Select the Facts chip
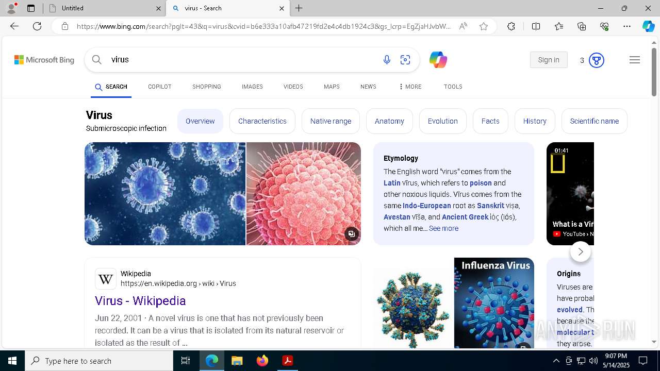Viewport: 660px width, 371px height. (490, 121)
